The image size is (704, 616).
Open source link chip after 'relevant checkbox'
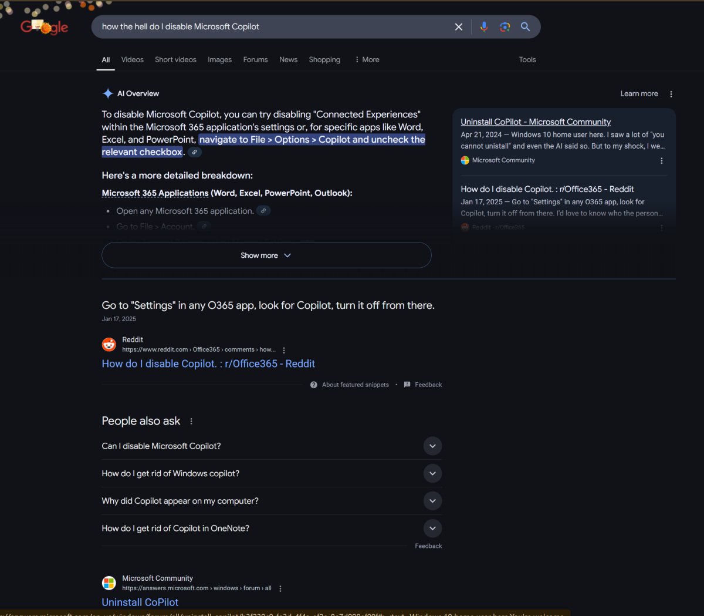click(x=194, y=152)
